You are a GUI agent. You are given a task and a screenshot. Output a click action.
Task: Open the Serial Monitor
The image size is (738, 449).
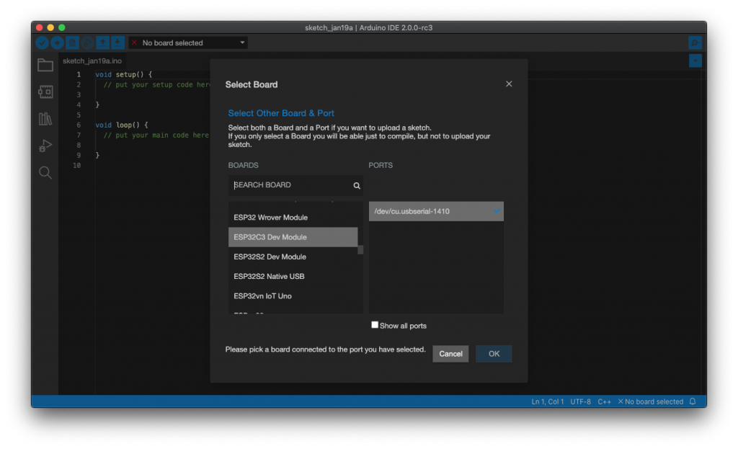pos(695,43)
